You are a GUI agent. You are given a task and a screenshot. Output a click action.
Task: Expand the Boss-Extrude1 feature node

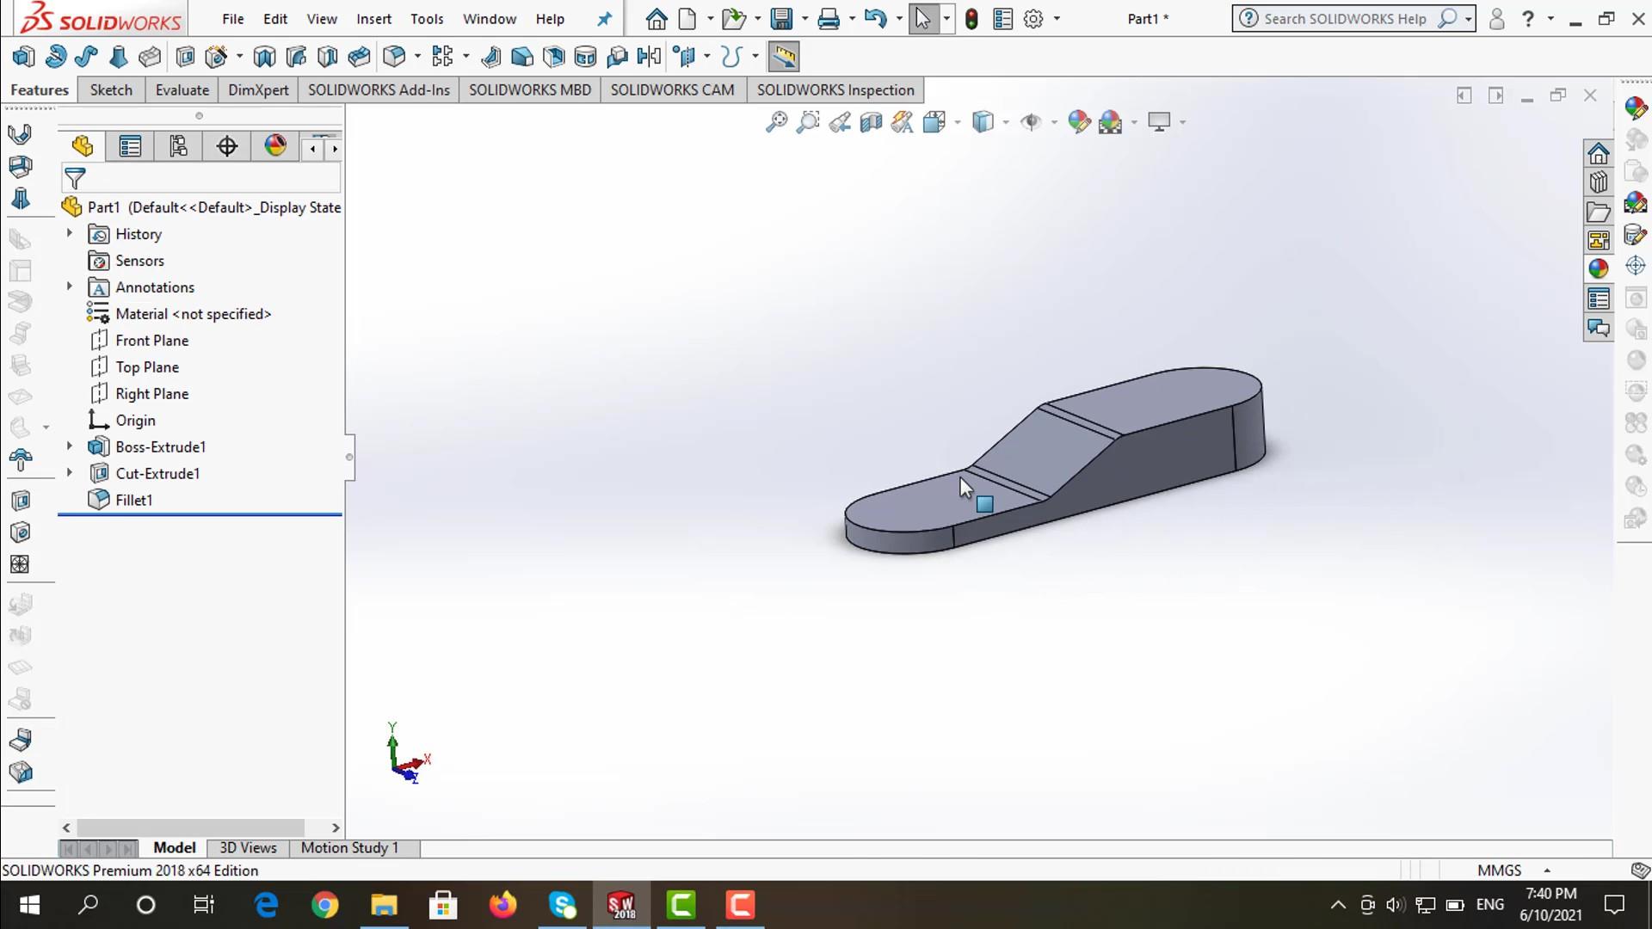(x=70, y=446)
